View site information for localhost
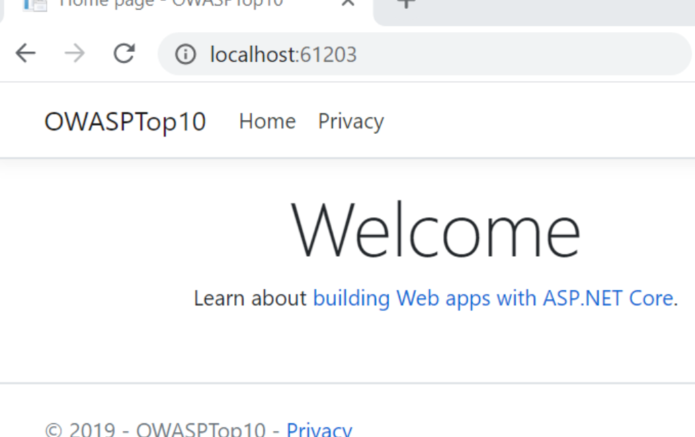The height and width of the screenshot is (437, 695). pyautogui.click(x=185, y=54)
